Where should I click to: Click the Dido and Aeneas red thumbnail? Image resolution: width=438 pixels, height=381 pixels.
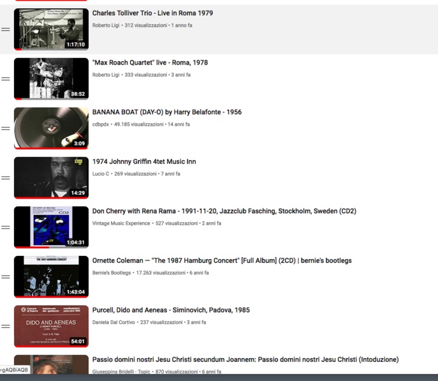(x=51, y=326)
